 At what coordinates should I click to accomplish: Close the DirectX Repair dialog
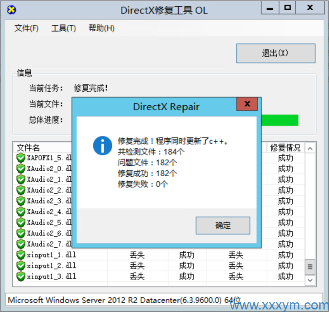[x=247, y=104]
